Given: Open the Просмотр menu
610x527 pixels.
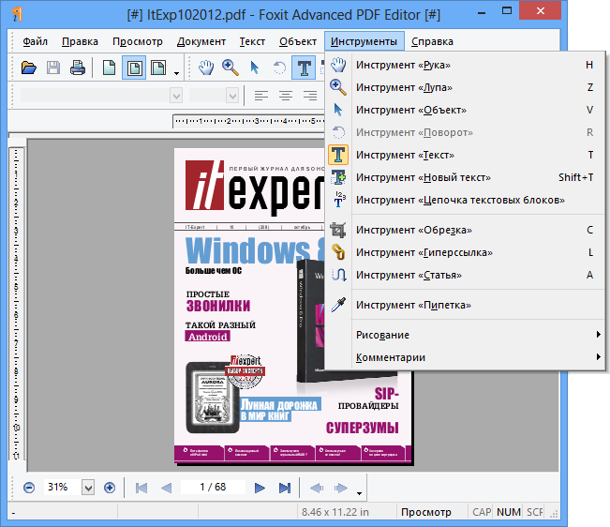Looking at the screenshot, I should pos(138,41).
